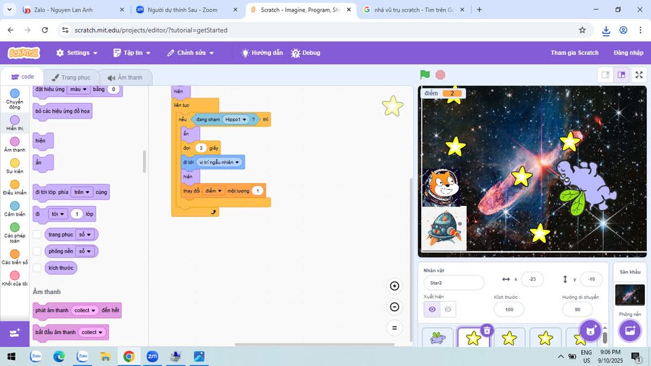
Task: Zoom out the code workspace
Action: (395, 306)
